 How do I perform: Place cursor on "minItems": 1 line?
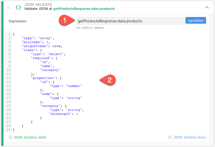click(36, 42)
